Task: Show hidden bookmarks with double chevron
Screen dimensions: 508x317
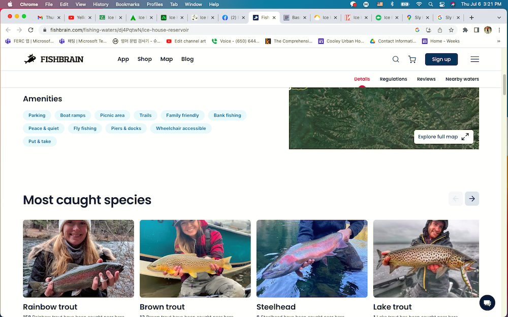Action: coord(499,41)
